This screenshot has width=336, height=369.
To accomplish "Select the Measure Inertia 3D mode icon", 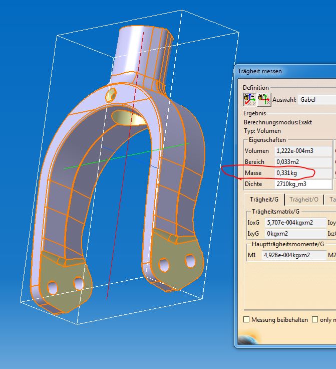I will click(x=250, y=100).
